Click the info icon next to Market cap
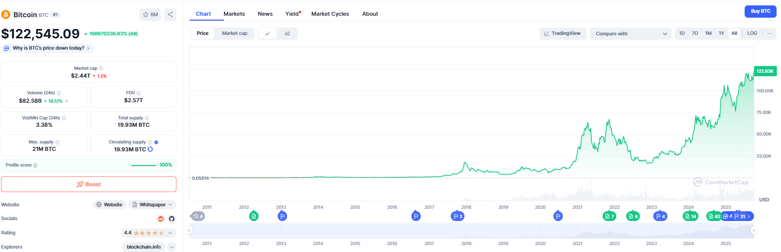 point(101,68)
